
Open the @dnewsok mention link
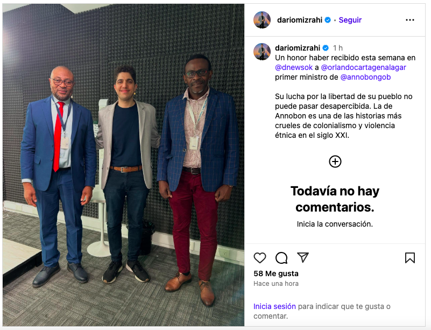click(x=294, y=67)
